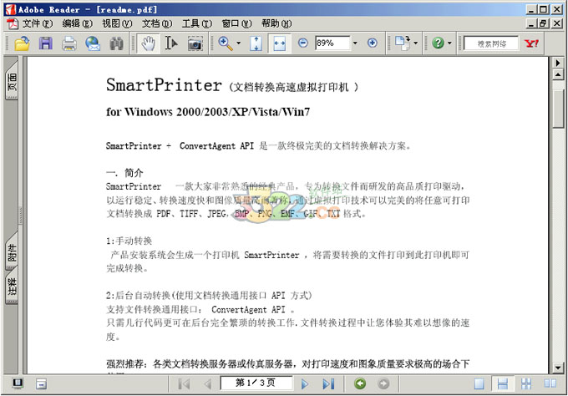This screenshot has width=568, height=396.
Task: Click the hide toolbars icon in status bar
Action: pyautogui.click(x=41, y=383)
